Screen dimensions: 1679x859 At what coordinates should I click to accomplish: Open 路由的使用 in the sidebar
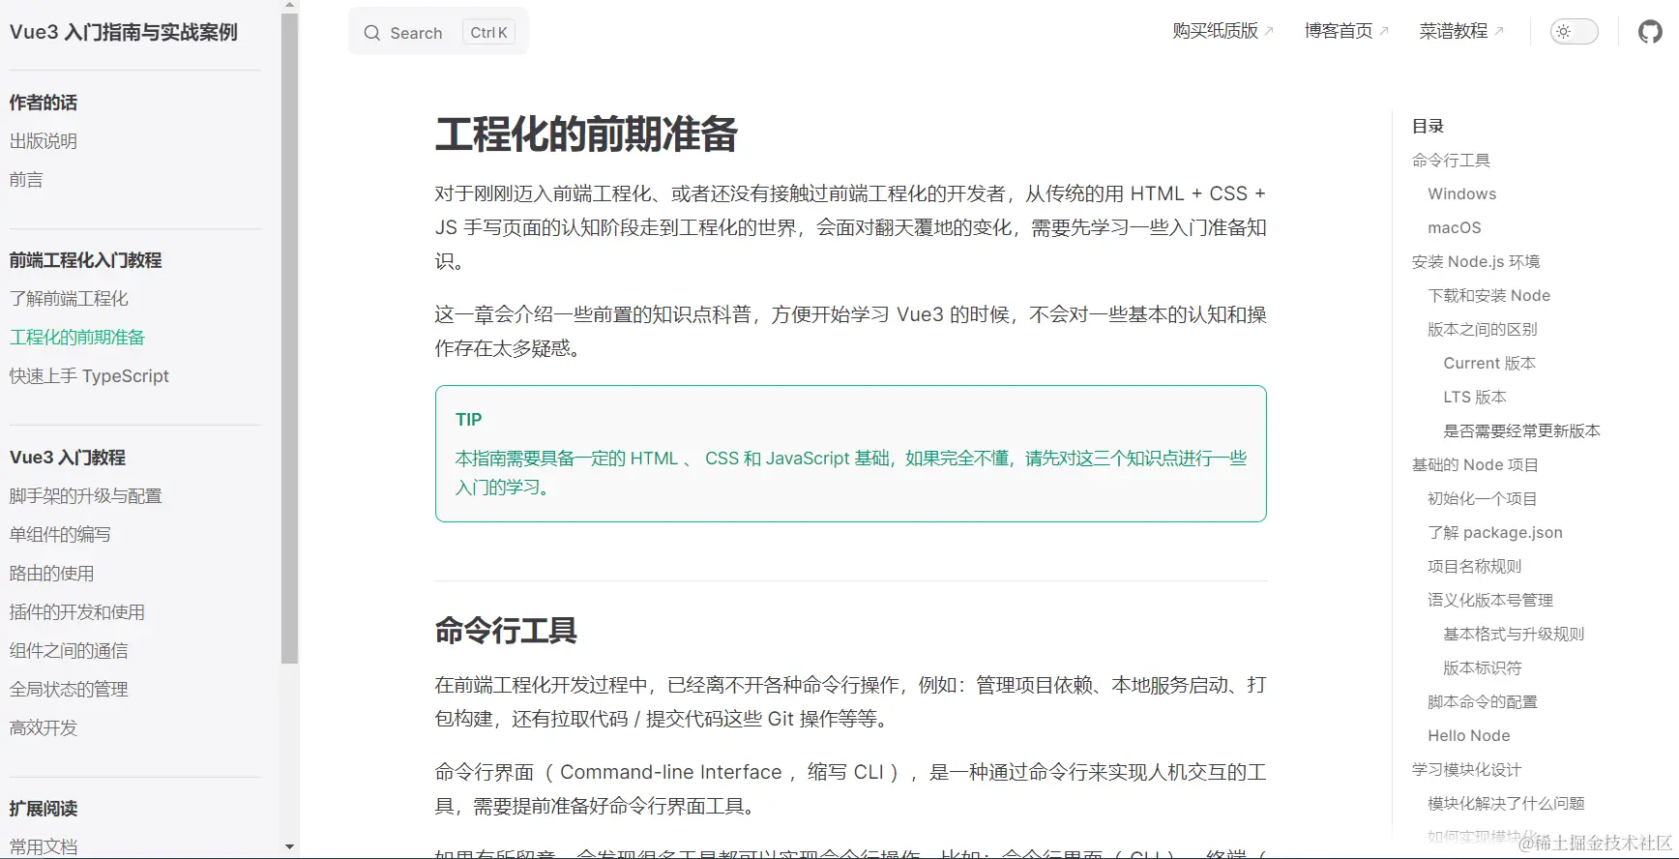[x=52, y=574]
